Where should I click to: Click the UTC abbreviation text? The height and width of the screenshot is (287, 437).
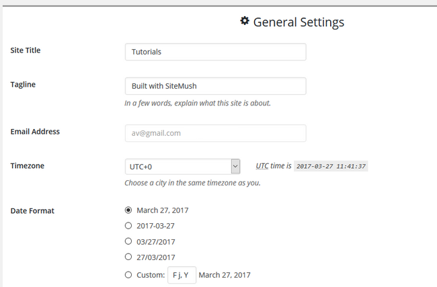coord(262,166)
